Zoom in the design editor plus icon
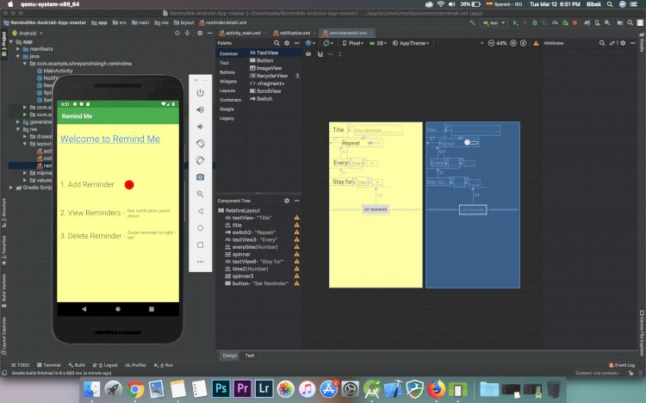 coord(513,43)
